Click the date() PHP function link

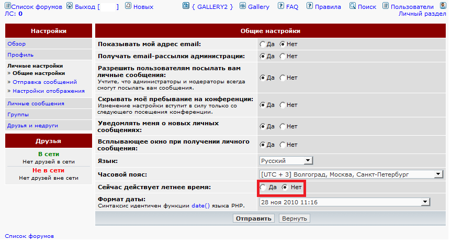200,206
